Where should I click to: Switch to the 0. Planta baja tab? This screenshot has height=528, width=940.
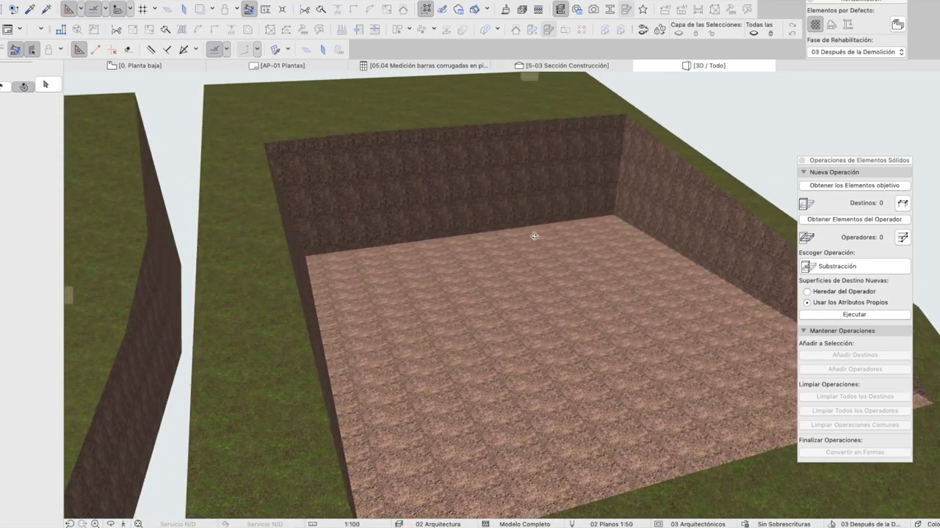[134, 65]
